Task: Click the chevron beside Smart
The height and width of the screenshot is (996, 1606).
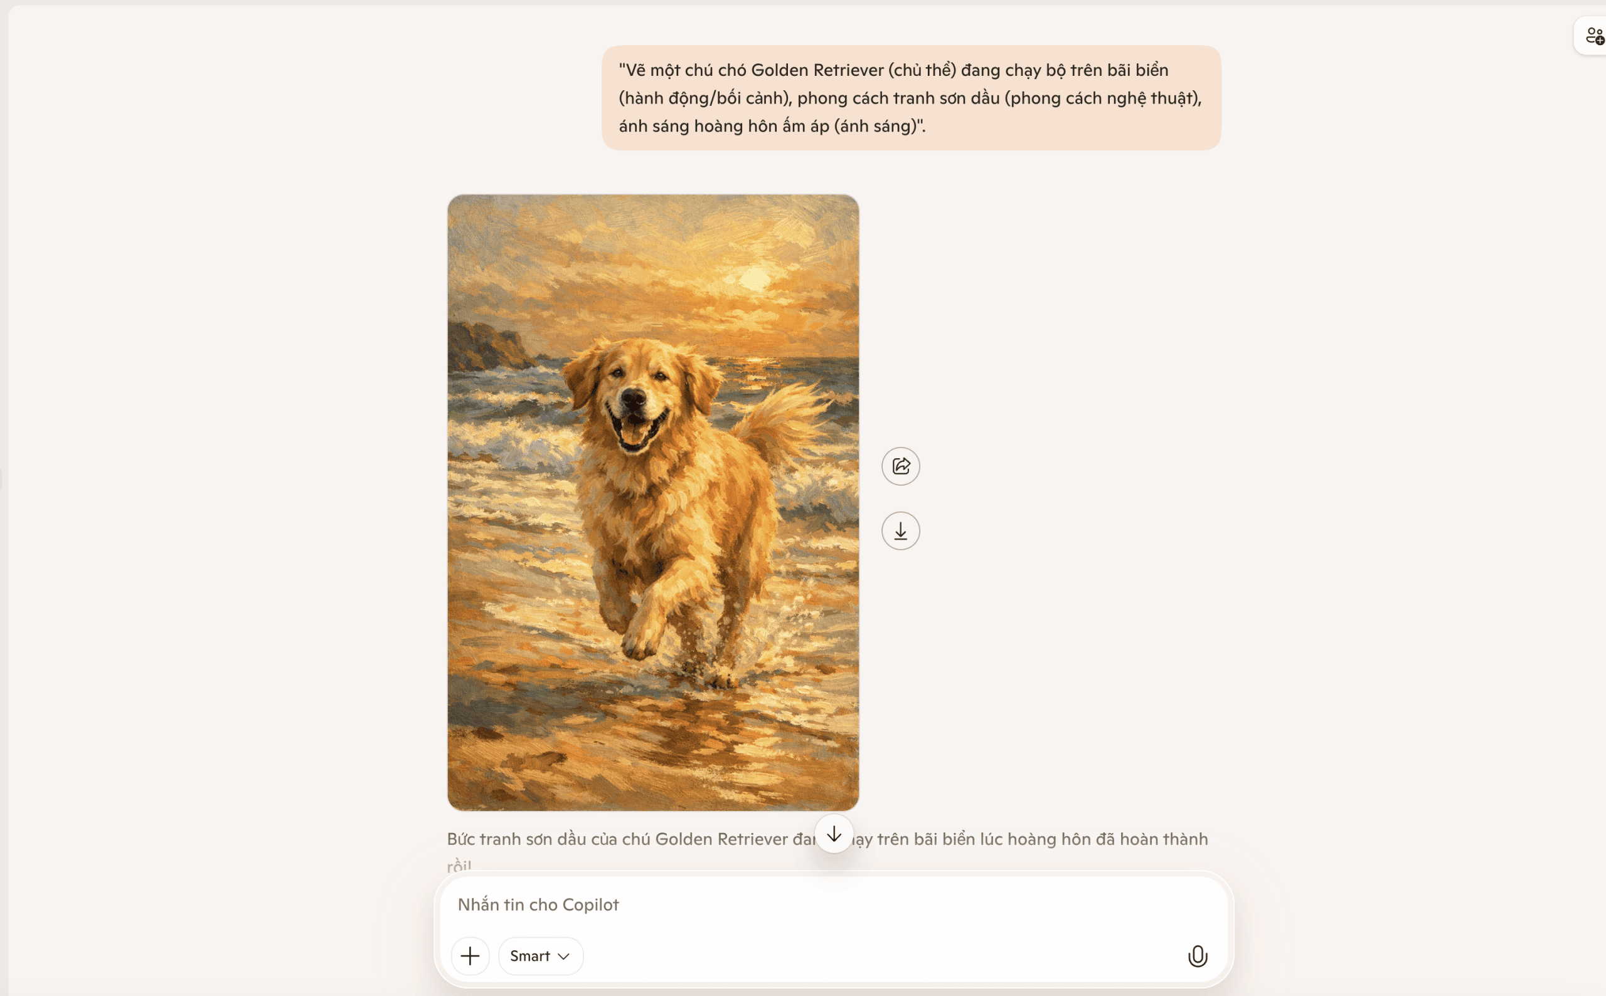Action: point(564,957)
